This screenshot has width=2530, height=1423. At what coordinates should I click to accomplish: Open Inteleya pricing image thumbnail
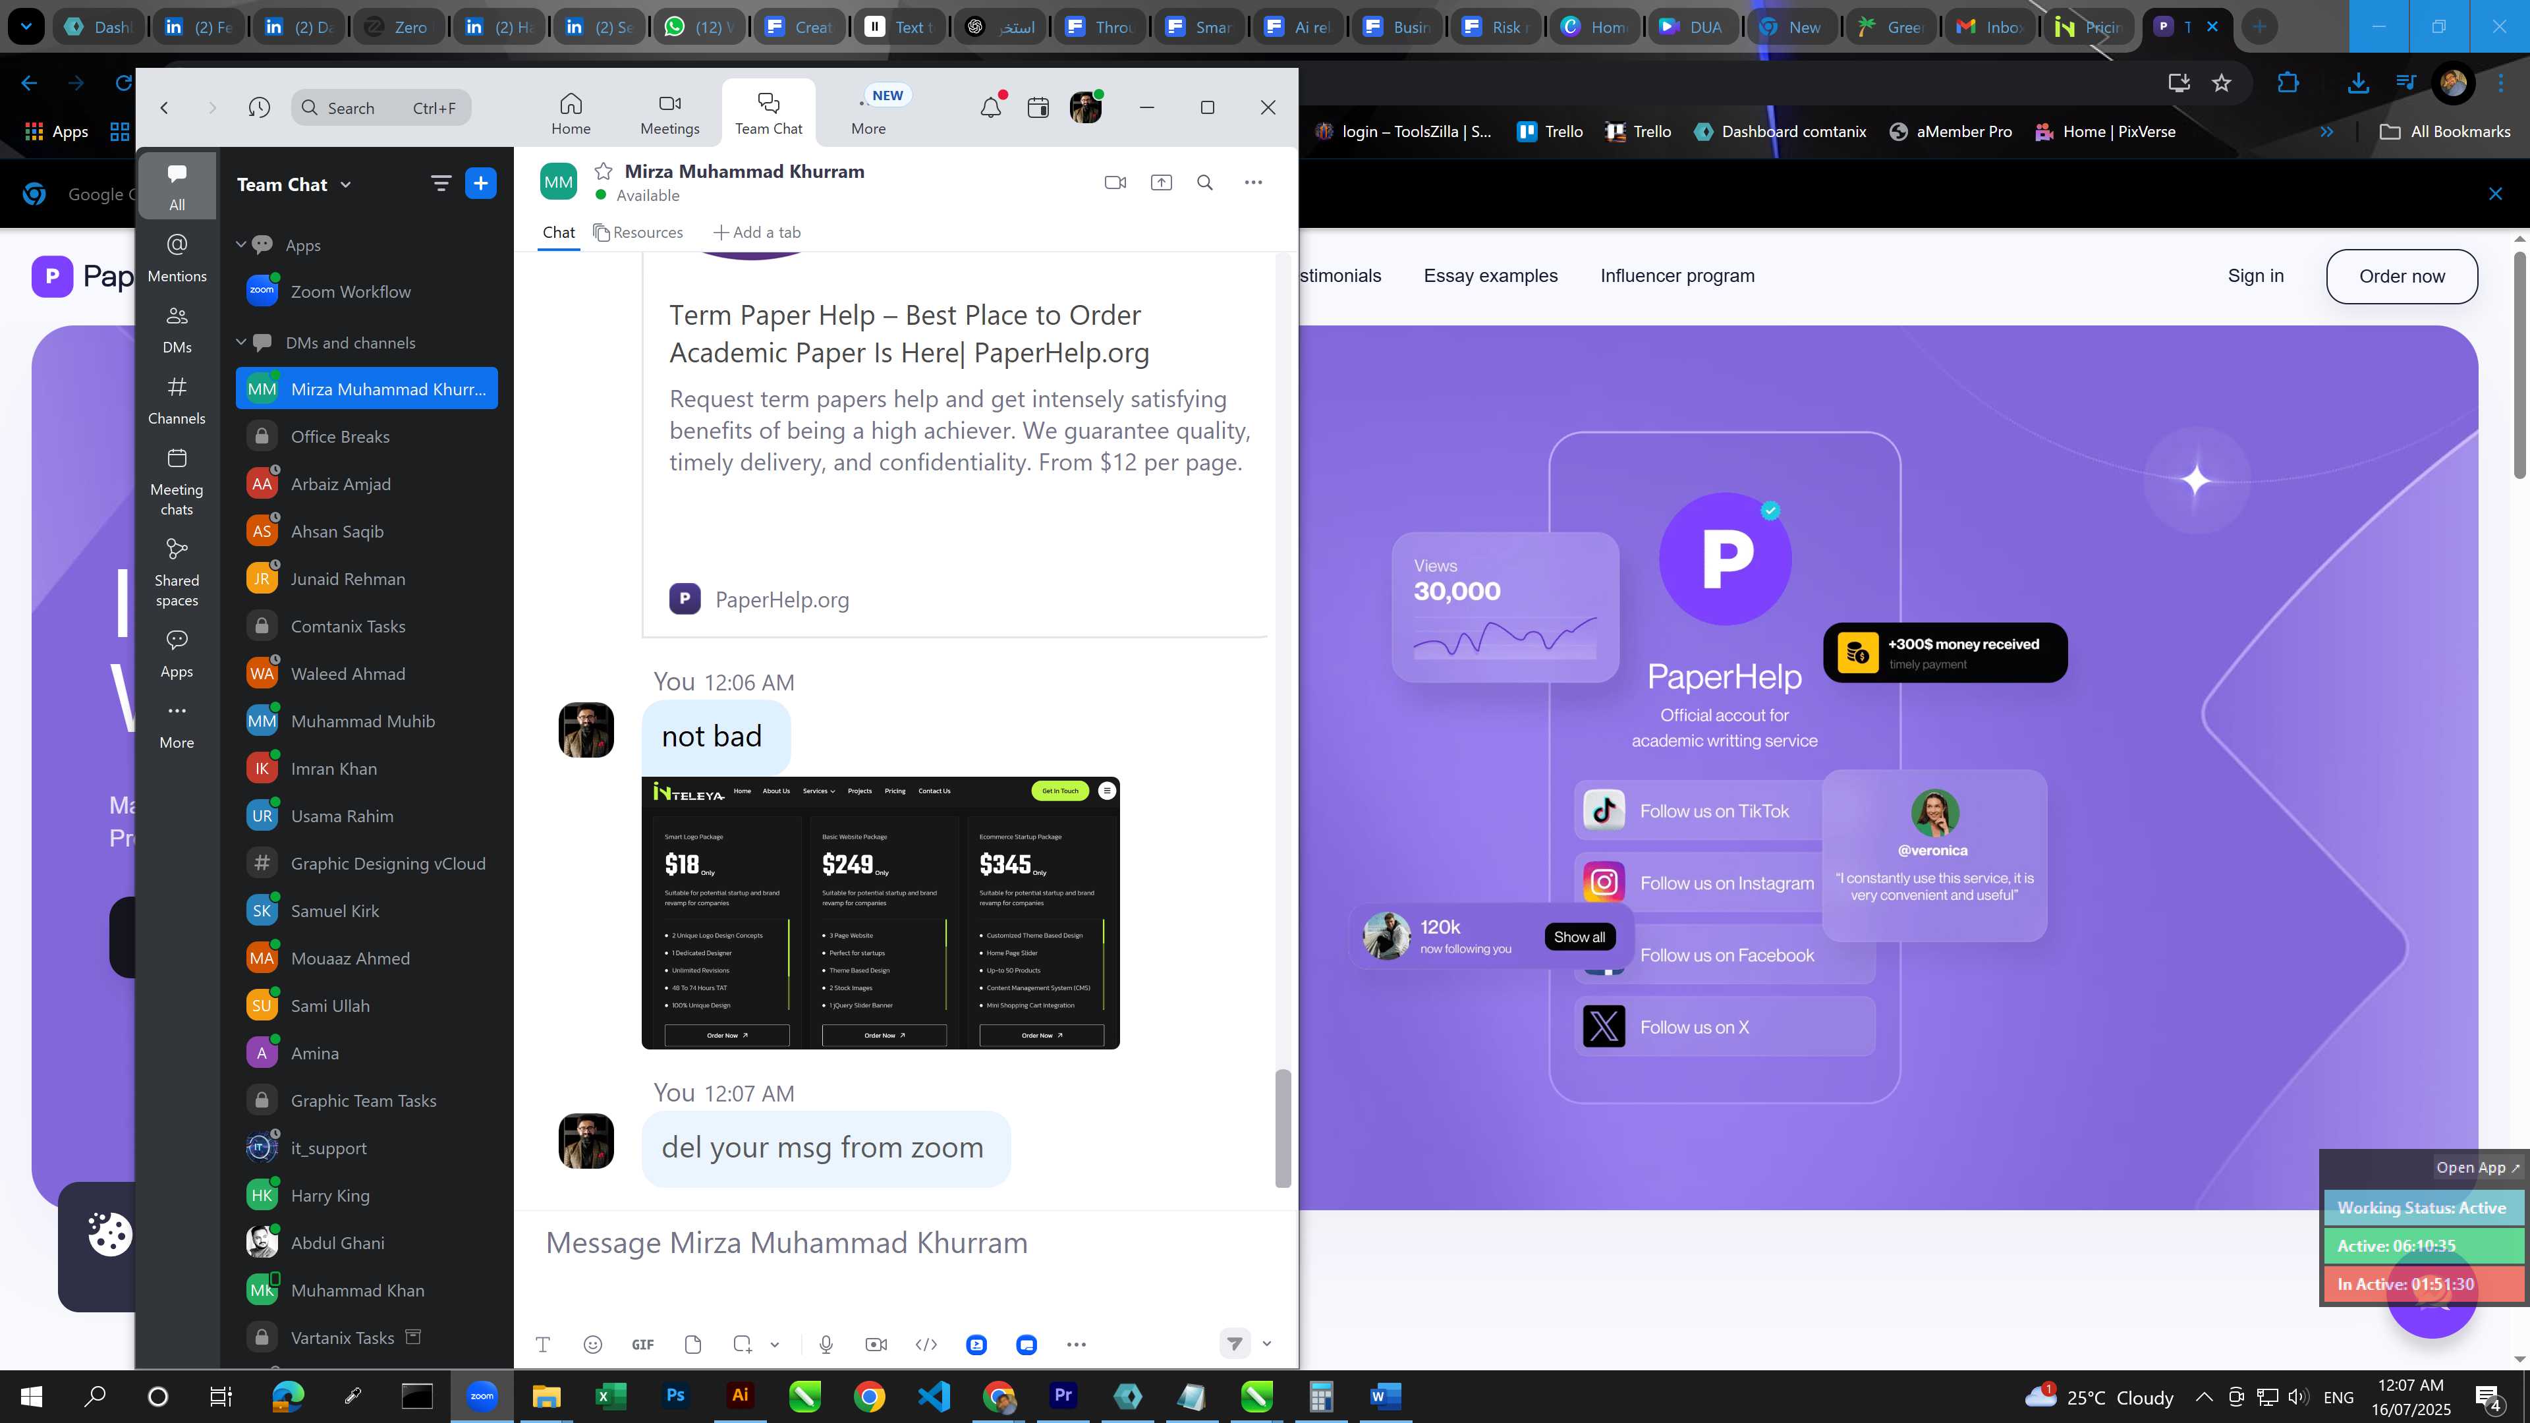pos(880,912)
